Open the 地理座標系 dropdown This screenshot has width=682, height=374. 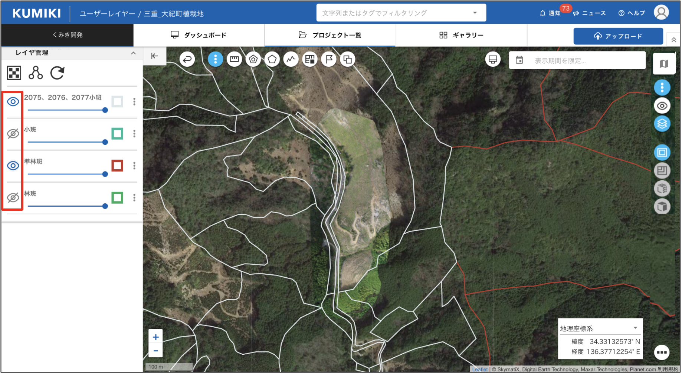click(x=635, y=328)
